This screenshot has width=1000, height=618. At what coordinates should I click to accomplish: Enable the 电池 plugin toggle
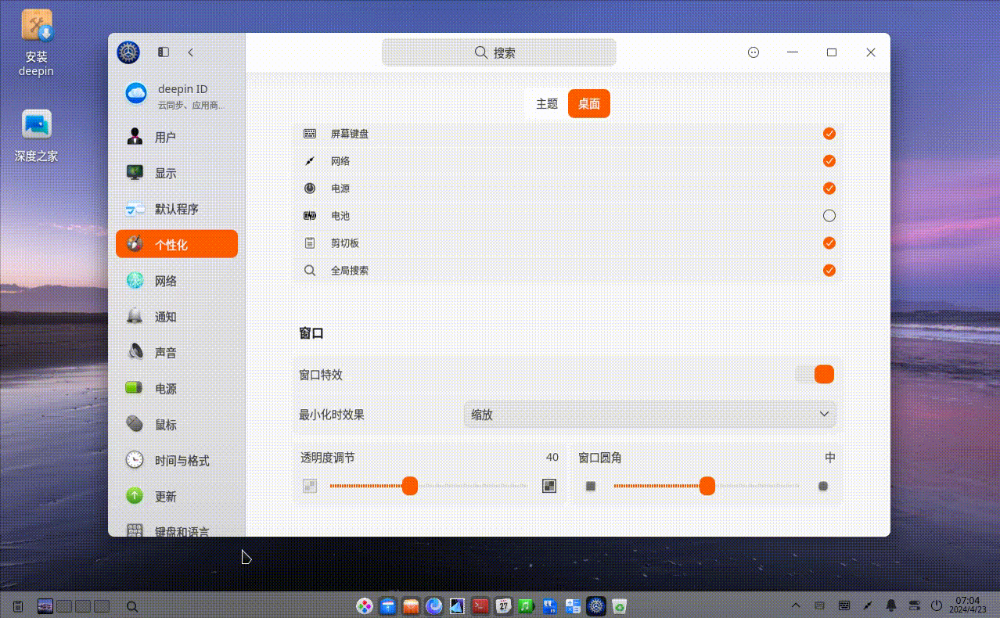tap(829, 215)
